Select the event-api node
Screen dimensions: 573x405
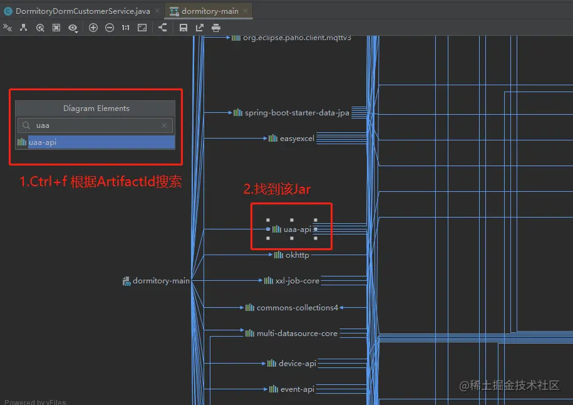pos(292,389)
